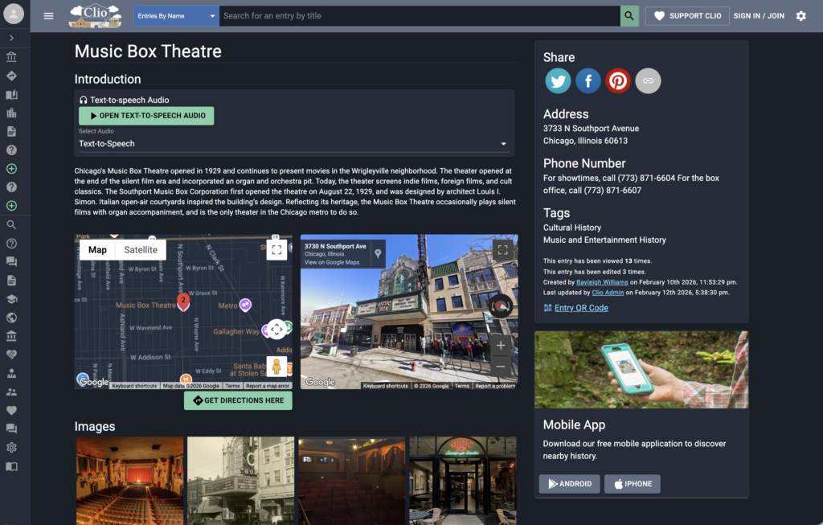
Task: Share the entry on Pinterest
Action: pyautogui.click(x=617, y=80)
